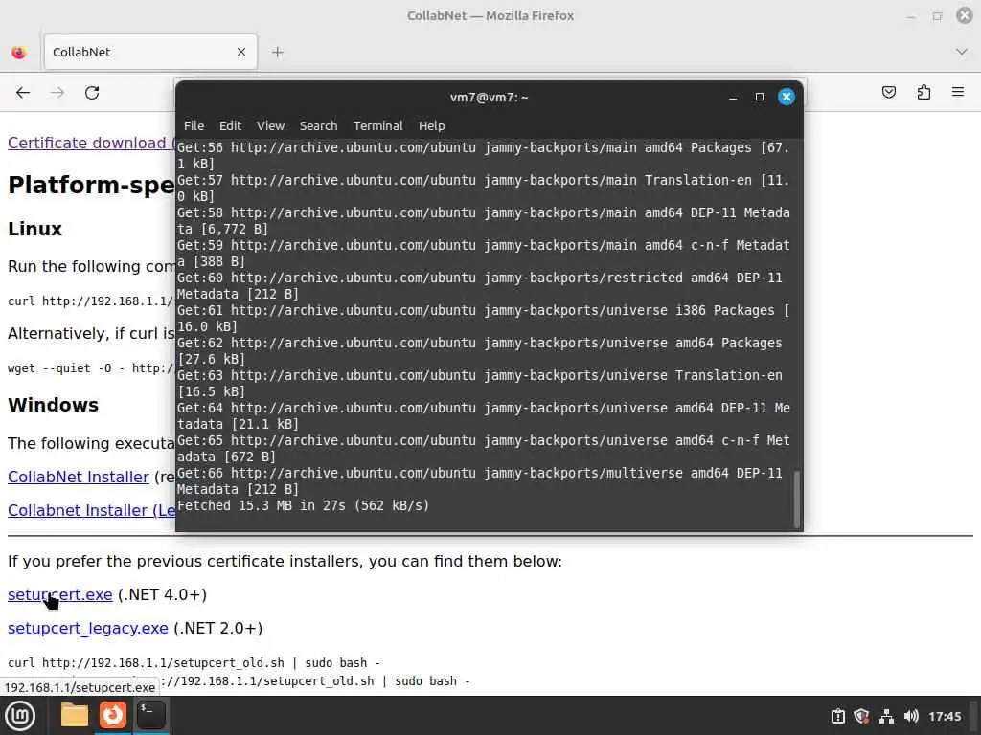The image size is (981, 735).
Task: Click the terminal vertical scrollbar
Action: (x=797, y=499)
